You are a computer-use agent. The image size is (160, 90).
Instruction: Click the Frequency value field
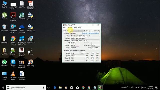(x=85, y=40)
